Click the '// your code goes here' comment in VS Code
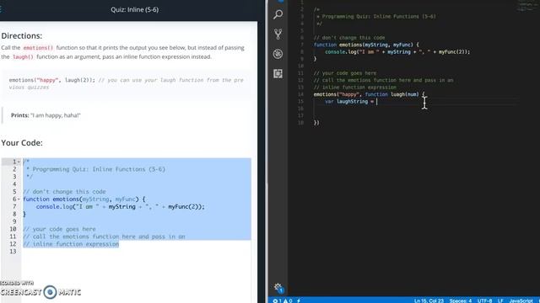 click(345, 73)
